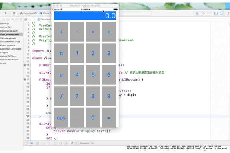
Task: Open the Report navigator tab
Action: click(x=21, y=19)
